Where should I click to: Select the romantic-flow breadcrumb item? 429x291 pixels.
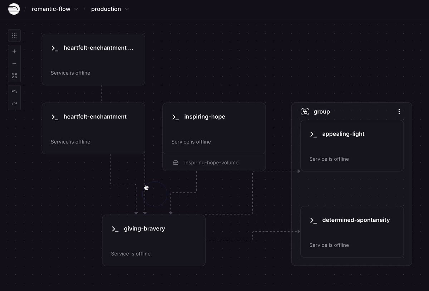click(51, 9)
